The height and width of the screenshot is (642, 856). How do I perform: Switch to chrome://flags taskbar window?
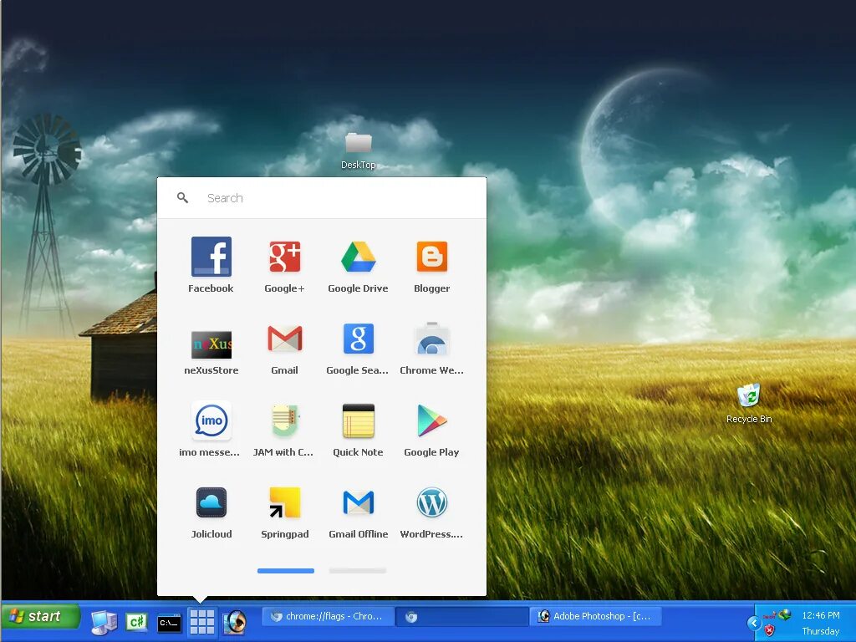click(328, 616)
